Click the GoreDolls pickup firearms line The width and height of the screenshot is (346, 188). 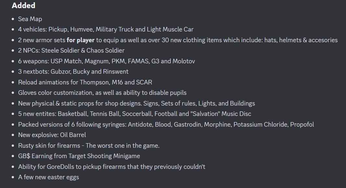coord(112,167)
